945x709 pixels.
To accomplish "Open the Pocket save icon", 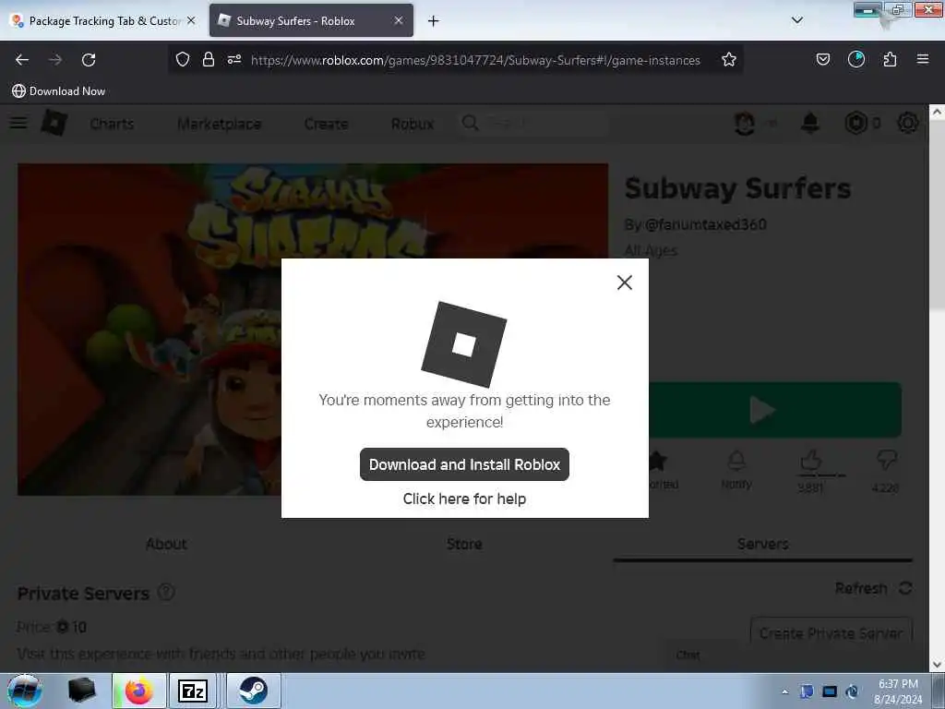I will pyautogui.click(x=822, y=59).
